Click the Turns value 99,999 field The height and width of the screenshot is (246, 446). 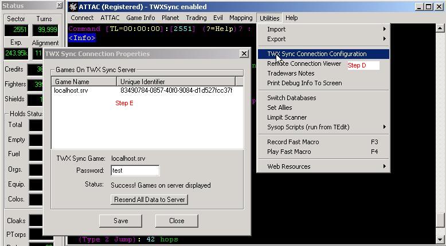point(45,30)
